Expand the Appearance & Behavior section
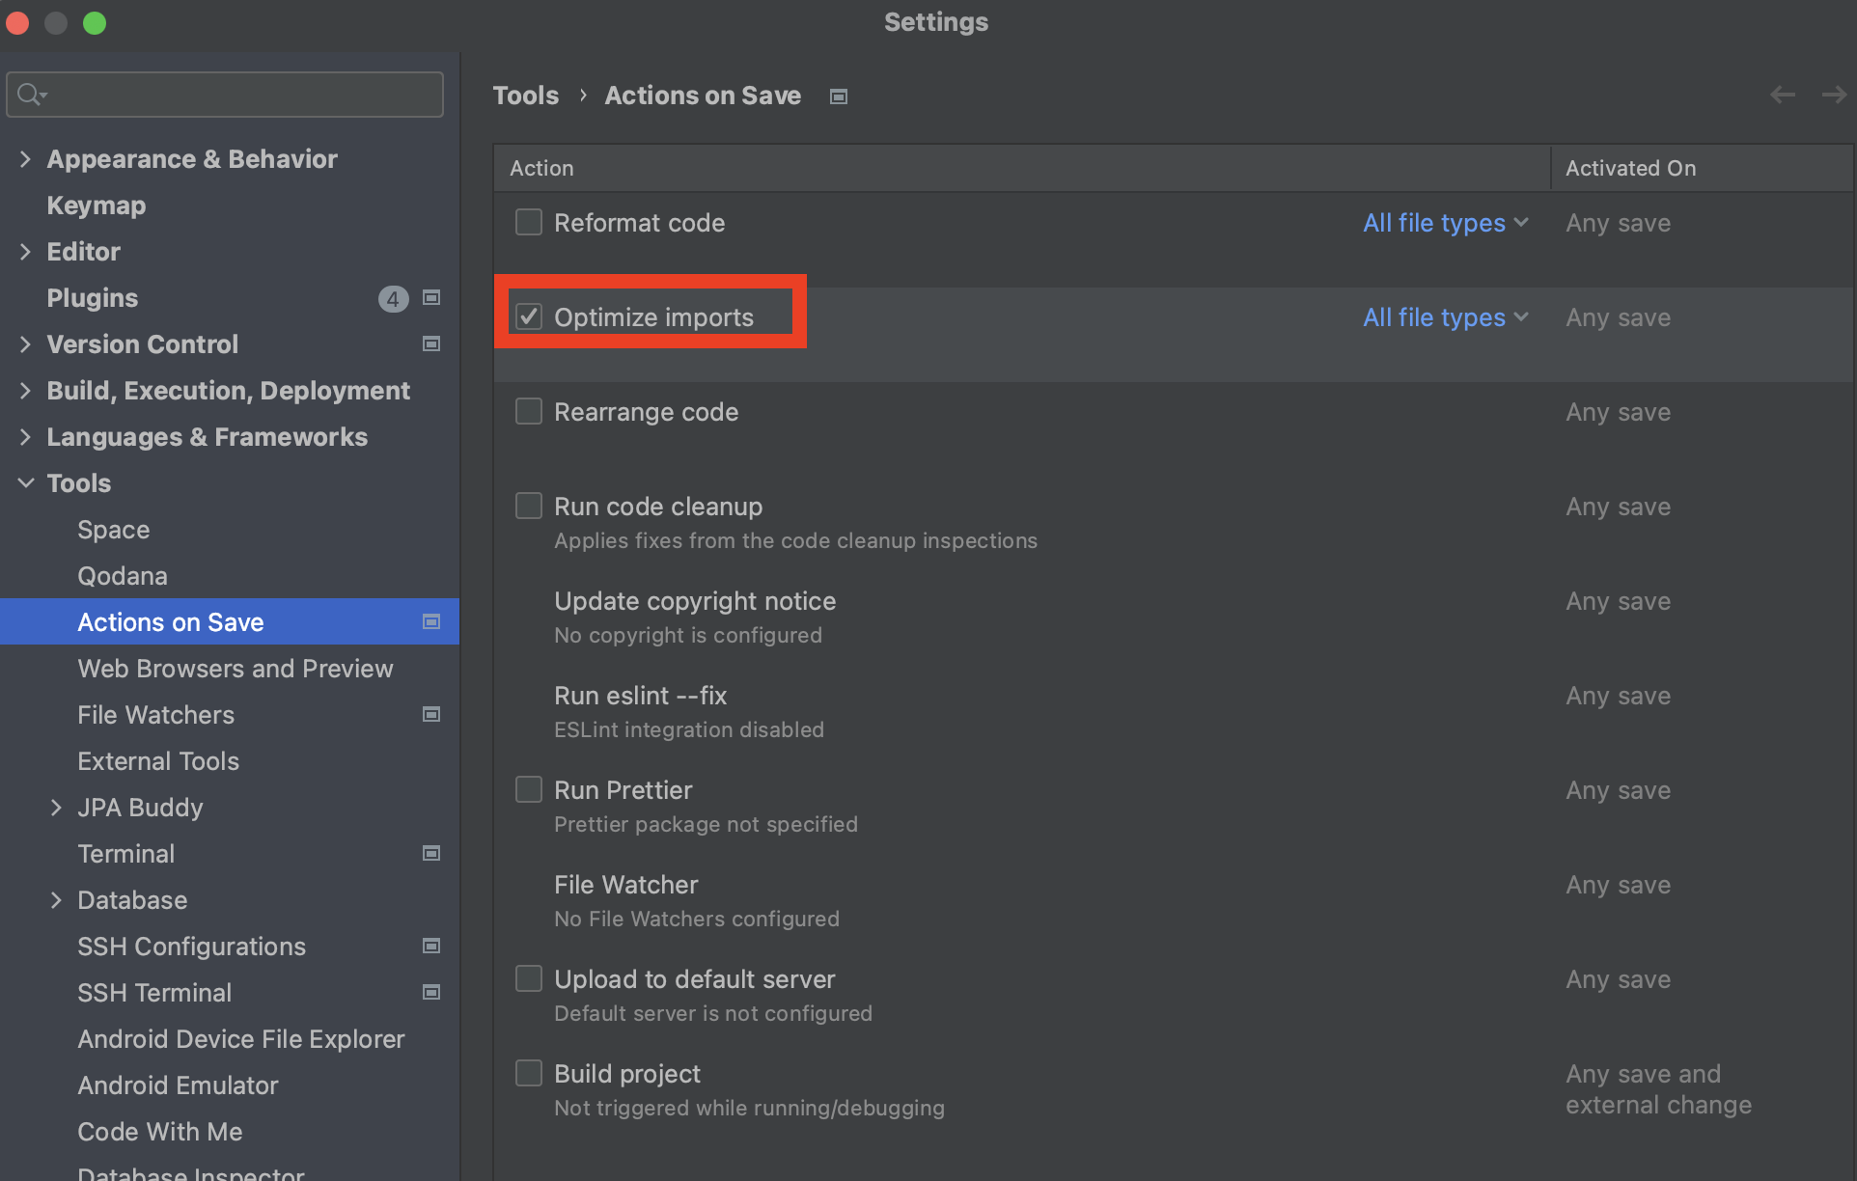This screenshot has width=1857, height=1181. tap(26, 159)
